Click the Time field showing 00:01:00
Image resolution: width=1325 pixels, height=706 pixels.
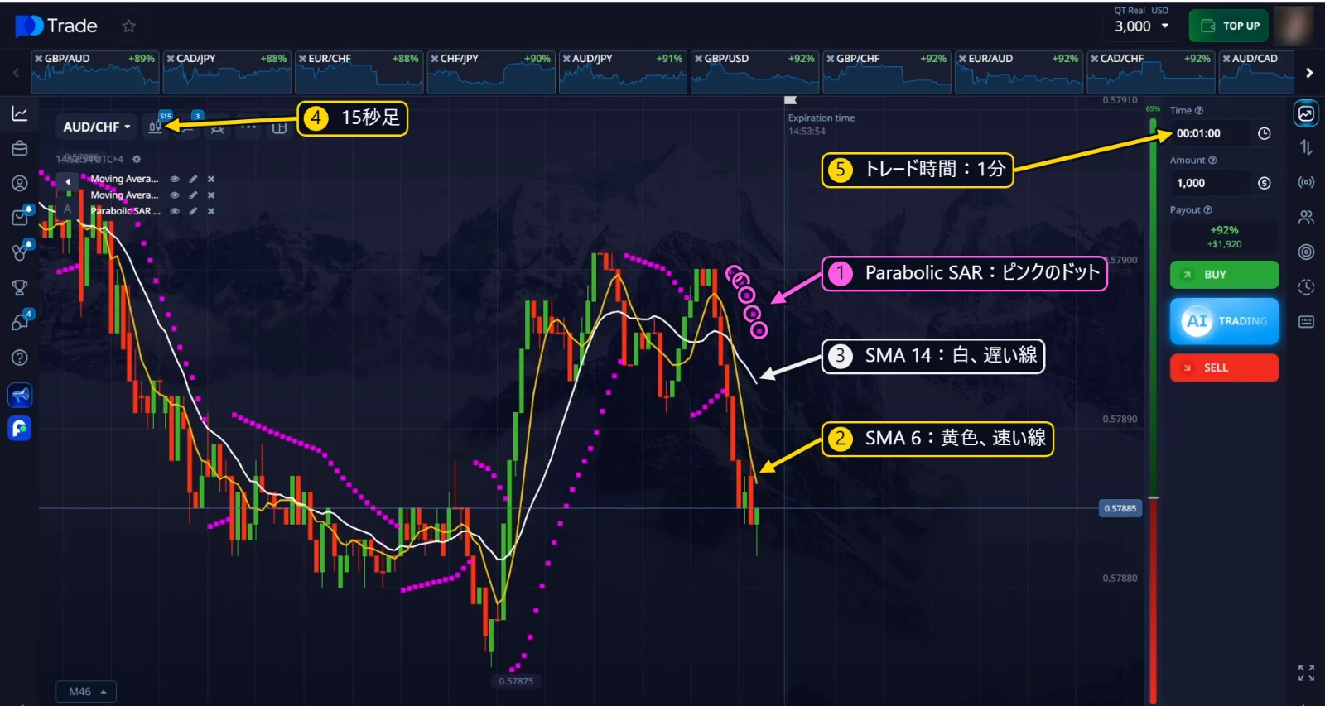[x=1211, y=133]
